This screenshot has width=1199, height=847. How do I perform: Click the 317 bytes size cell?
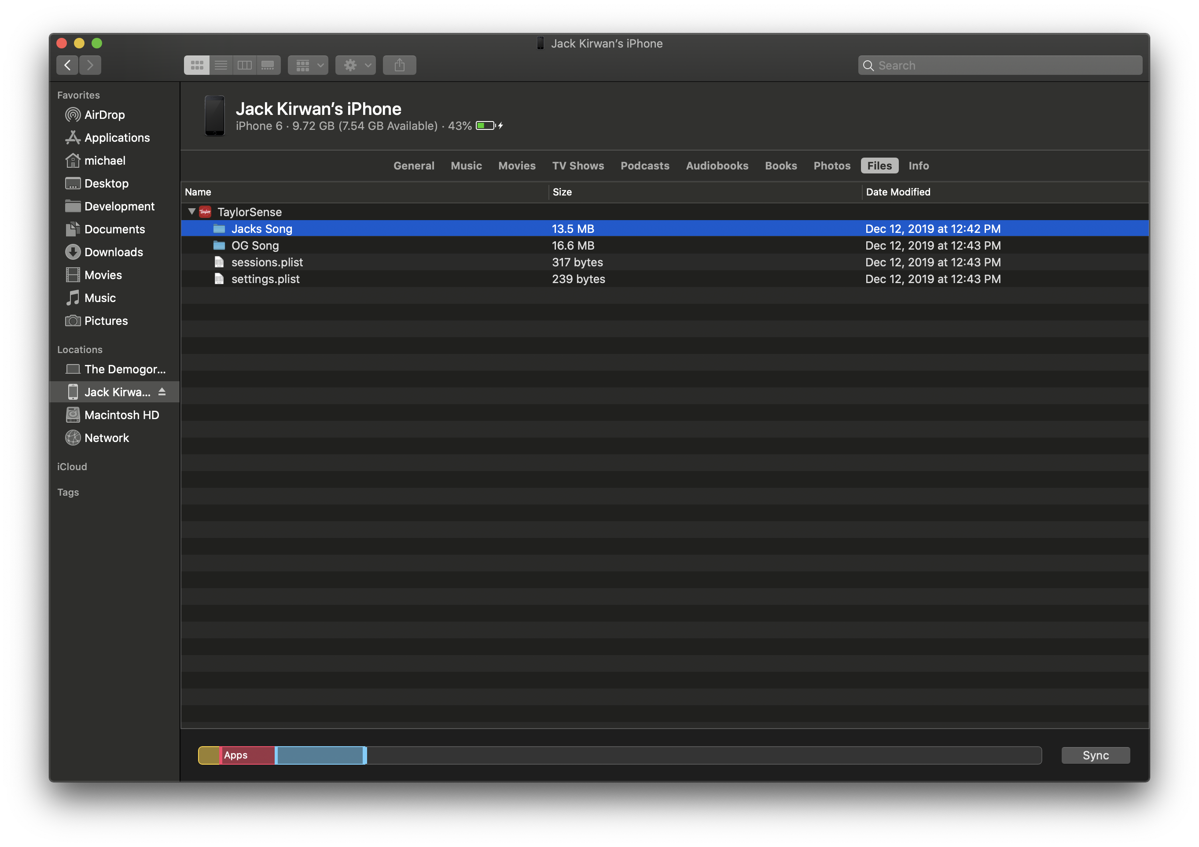(577, 262)
